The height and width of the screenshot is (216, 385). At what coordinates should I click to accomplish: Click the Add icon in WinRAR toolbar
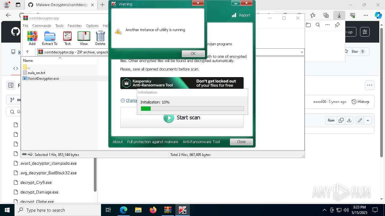(x=32, y=38)
